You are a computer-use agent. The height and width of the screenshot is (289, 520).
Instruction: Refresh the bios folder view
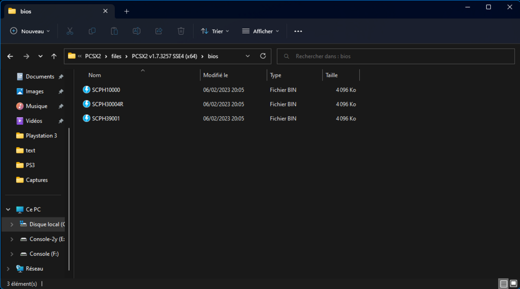point(263,56)
